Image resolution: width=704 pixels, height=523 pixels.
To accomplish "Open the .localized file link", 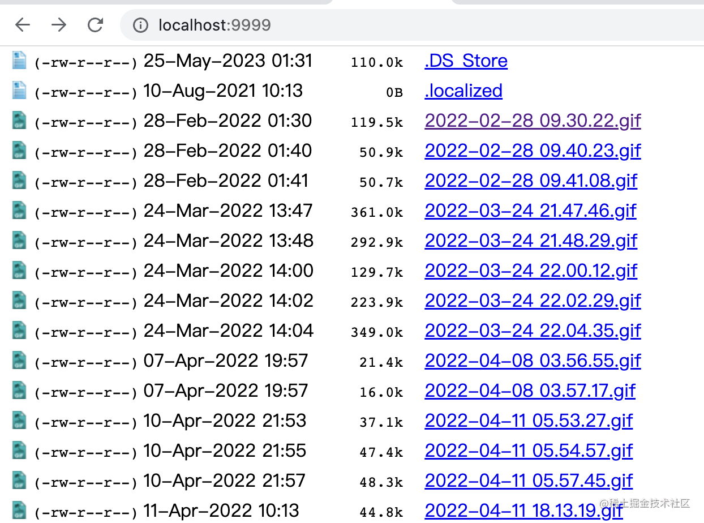I will [463, 91].
